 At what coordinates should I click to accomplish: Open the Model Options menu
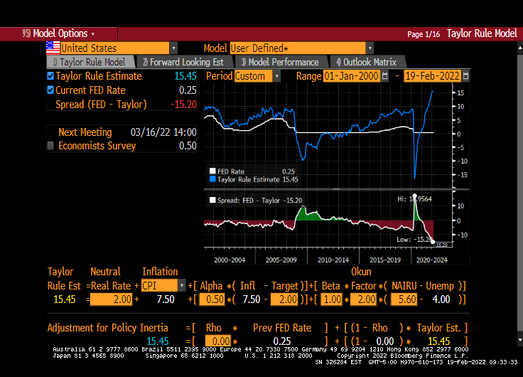(x=58, y=33)
